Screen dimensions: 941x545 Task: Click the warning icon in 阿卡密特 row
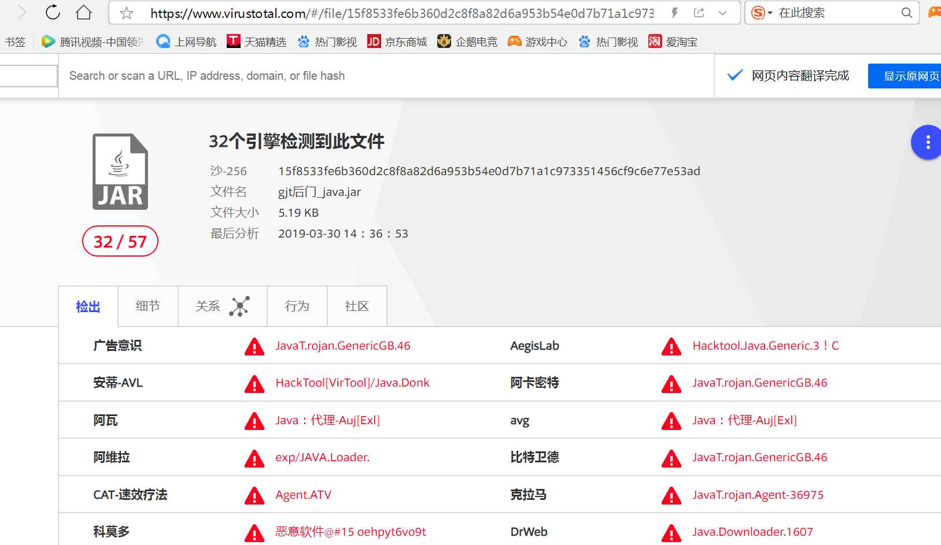(x=671, y=384)
